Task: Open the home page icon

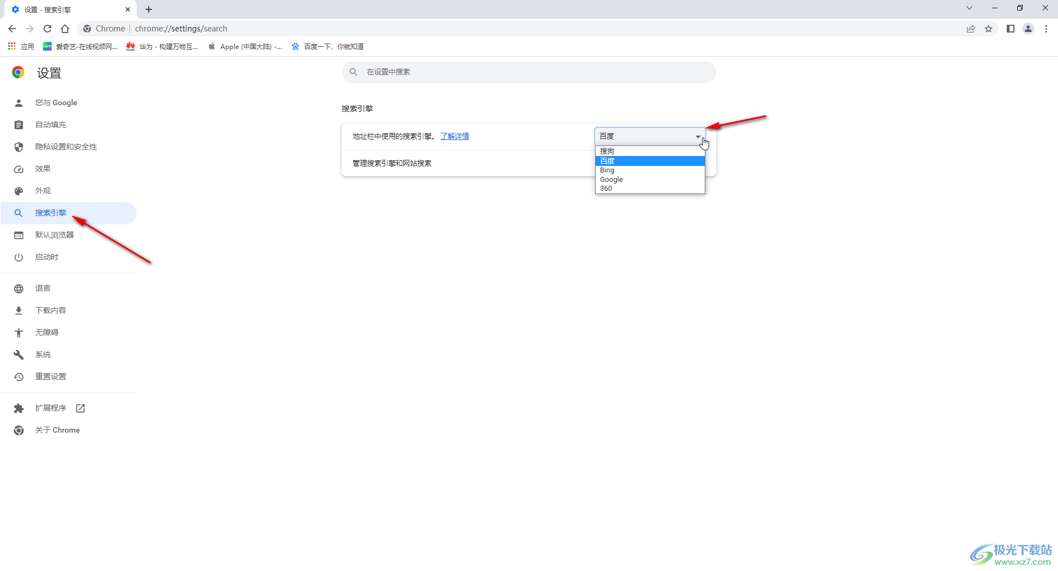Action: point(65,29)
